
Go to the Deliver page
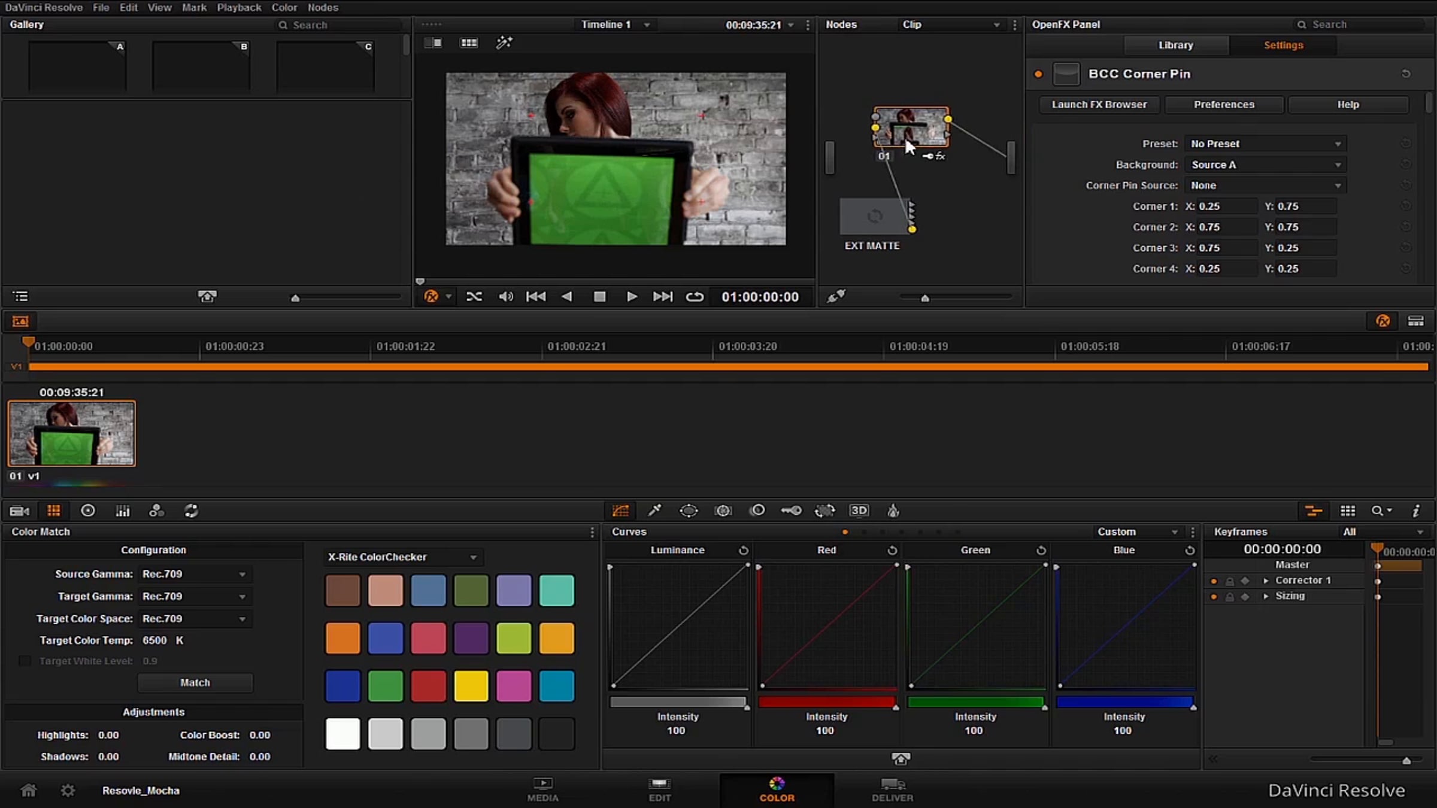(892, 790)
